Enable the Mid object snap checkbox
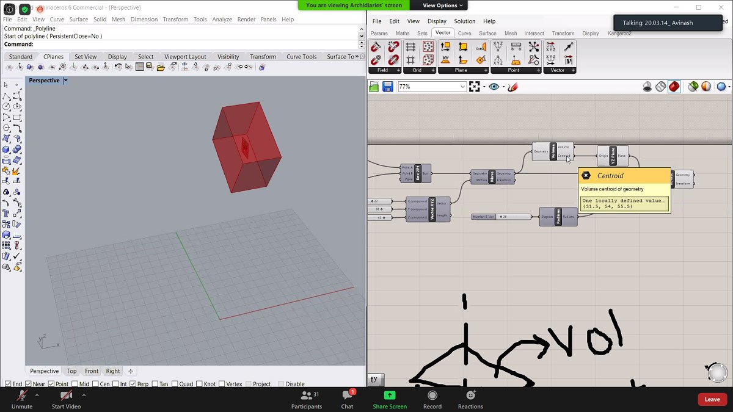The image size is (733, 412). point(75,384)
